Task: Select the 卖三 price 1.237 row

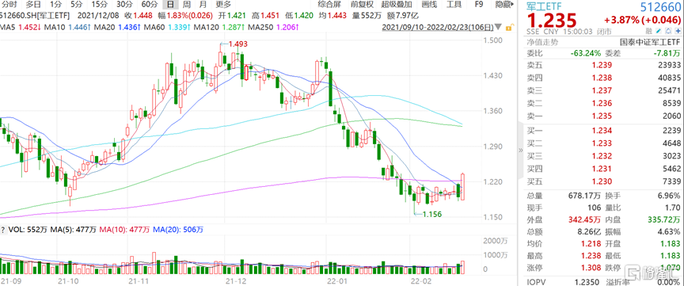Action: tap(603, 91)
